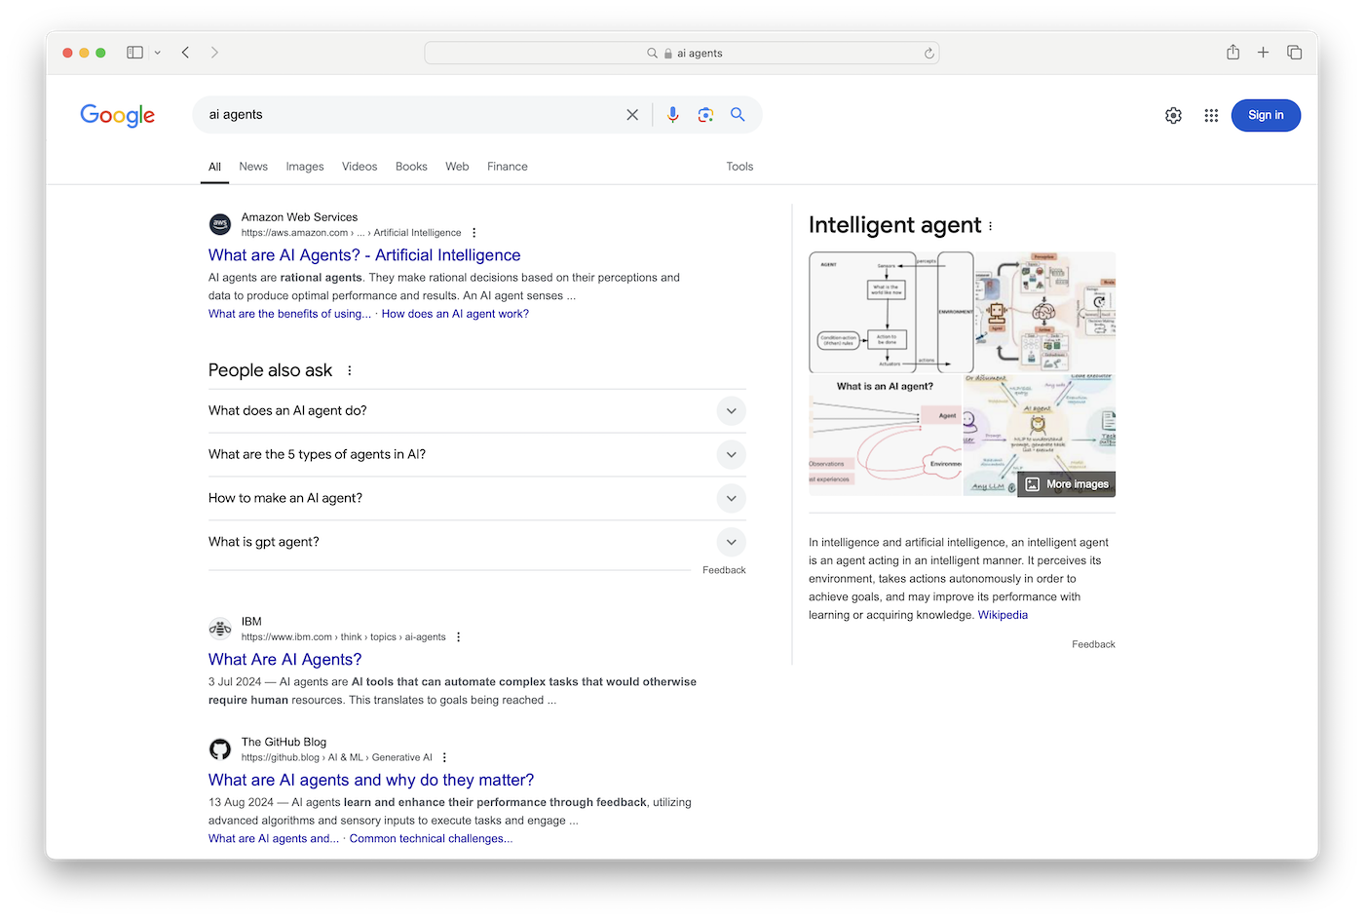Open a new tab with the plus icon
Screen dimensions: 1364x920
coord(1263,53)
